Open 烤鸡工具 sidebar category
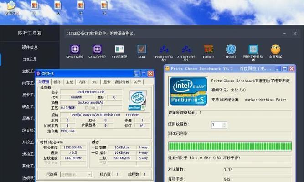The image size is (304, 182). coord(28,154)
